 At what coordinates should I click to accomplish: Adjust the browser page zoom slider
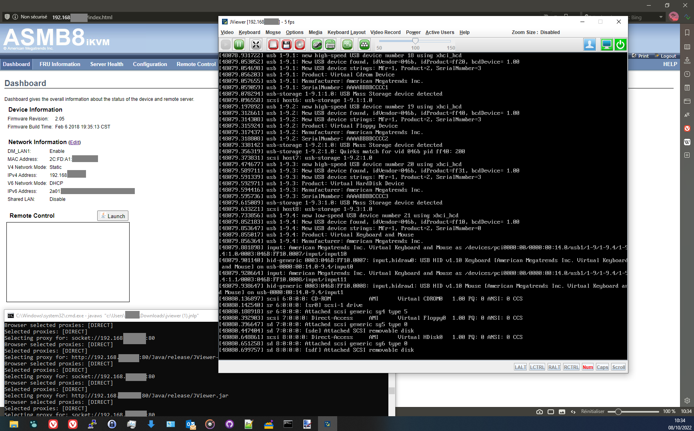click(618, 411)
